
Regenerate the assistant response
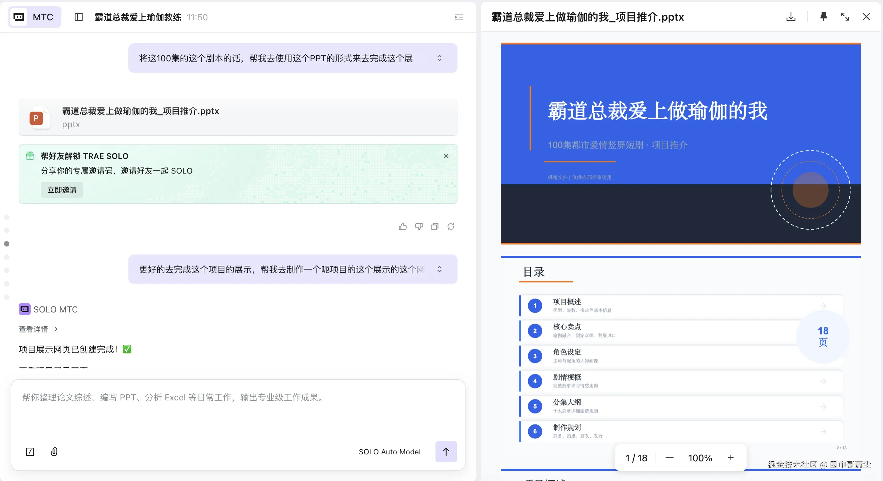[451, 226]
